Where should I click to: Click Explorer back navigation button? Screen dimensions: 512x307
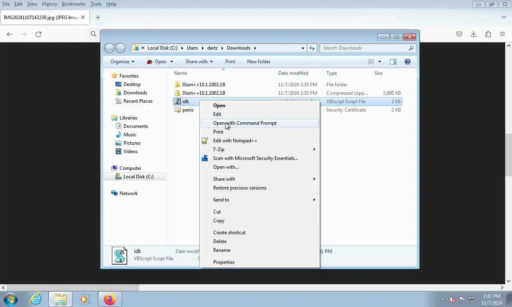[x=109, y=48]
